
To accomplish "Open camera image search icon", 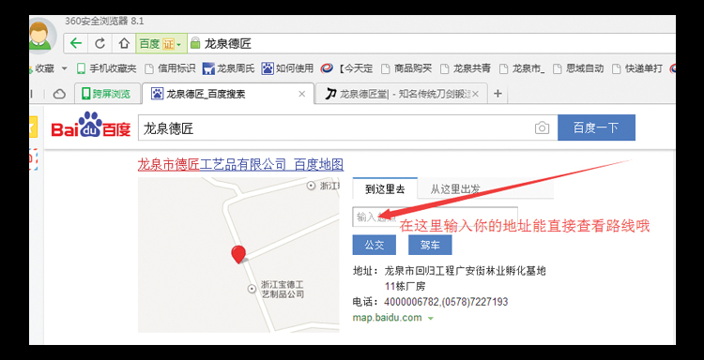I will pos(542,127).
